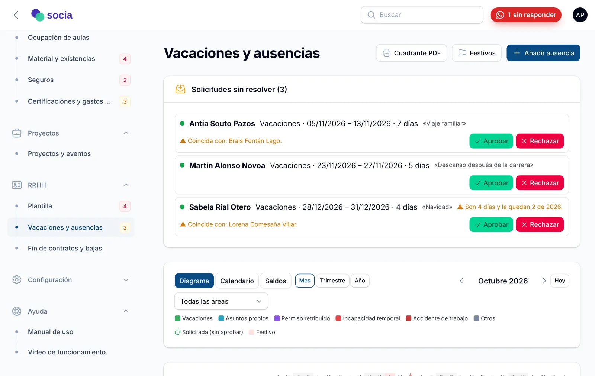595x376 pixels.
Task: Switch period view to Año
Action: pyautogui.click(x=360, y=281)
